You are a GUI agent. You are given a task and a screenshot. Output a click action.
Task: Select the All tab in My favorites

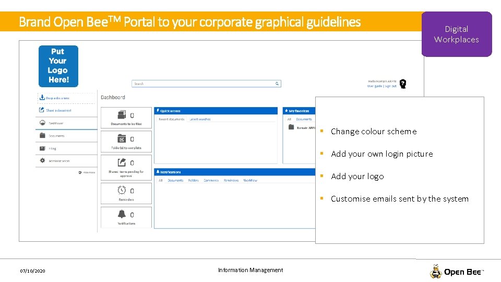289,119
